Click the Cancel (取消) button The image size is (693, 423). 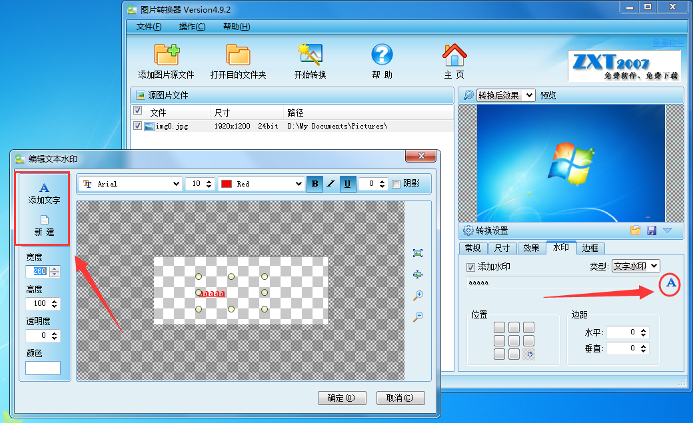click(x=400, y=398)
